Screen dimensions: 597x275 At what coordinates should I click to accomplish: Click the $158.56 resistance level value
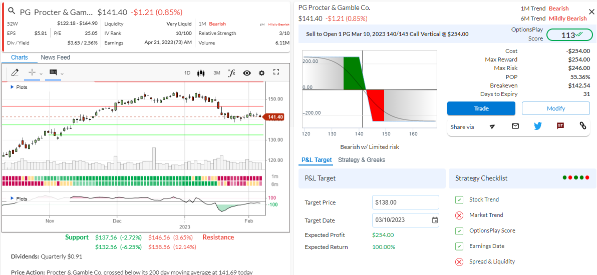click(x=159, y=247)
